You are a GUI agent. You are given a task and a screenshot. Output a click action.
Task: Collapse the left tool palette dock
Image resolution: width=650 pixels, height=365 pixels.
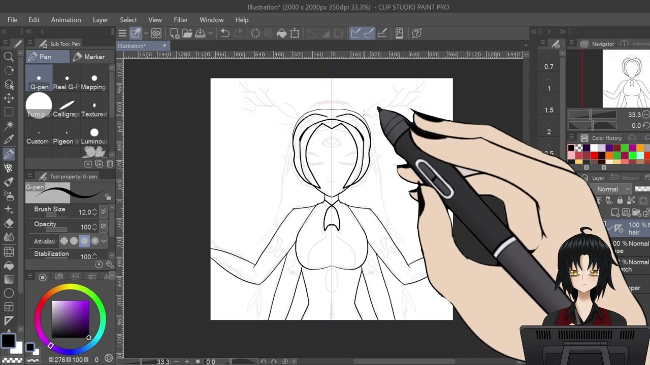click(x=5, y=31)
